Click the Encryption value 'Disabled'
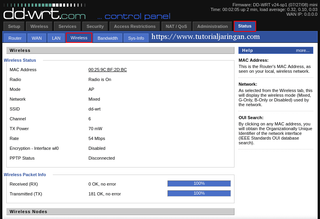Viewport: 320px width, 219px height. (x=97, y=148)
